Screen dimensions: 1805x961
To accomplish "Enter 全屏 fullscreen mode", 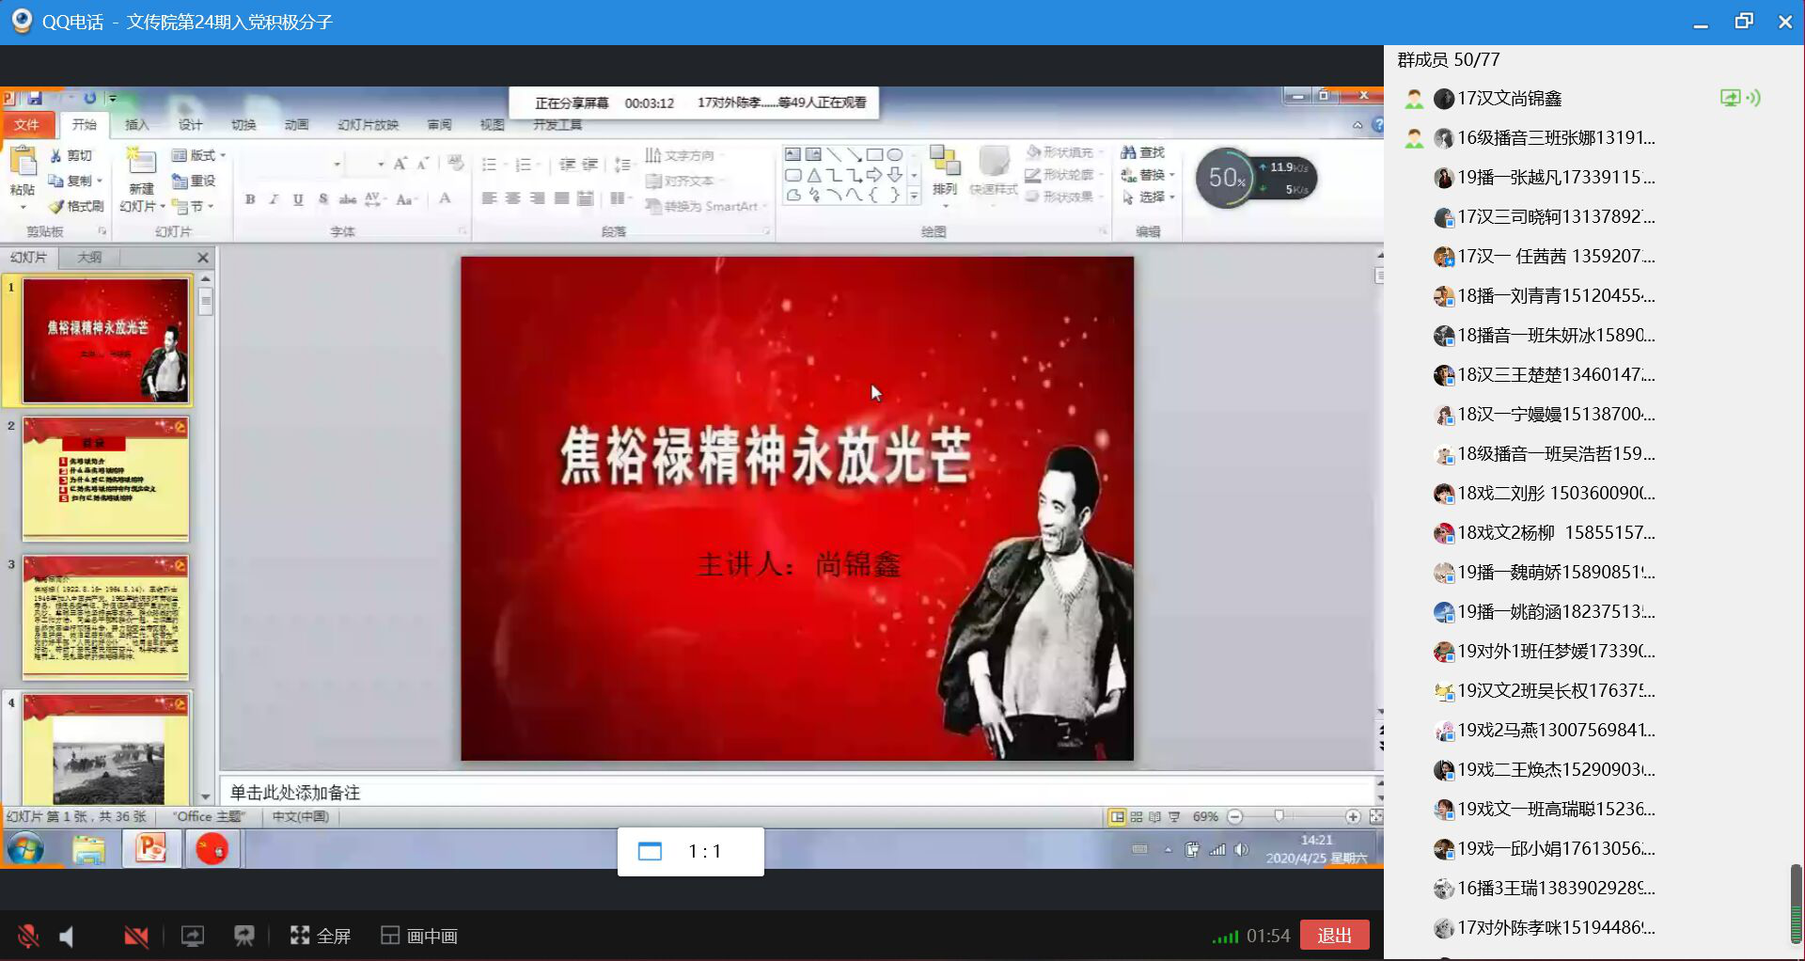I will tap(321, 936).
